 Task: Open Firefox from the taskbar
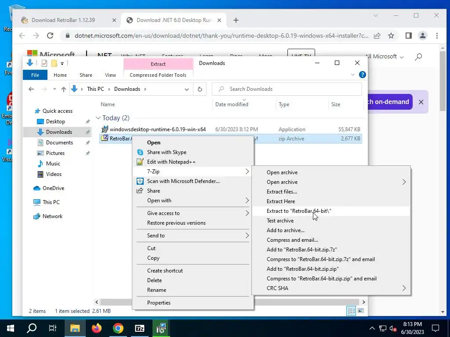click(96, 328)
